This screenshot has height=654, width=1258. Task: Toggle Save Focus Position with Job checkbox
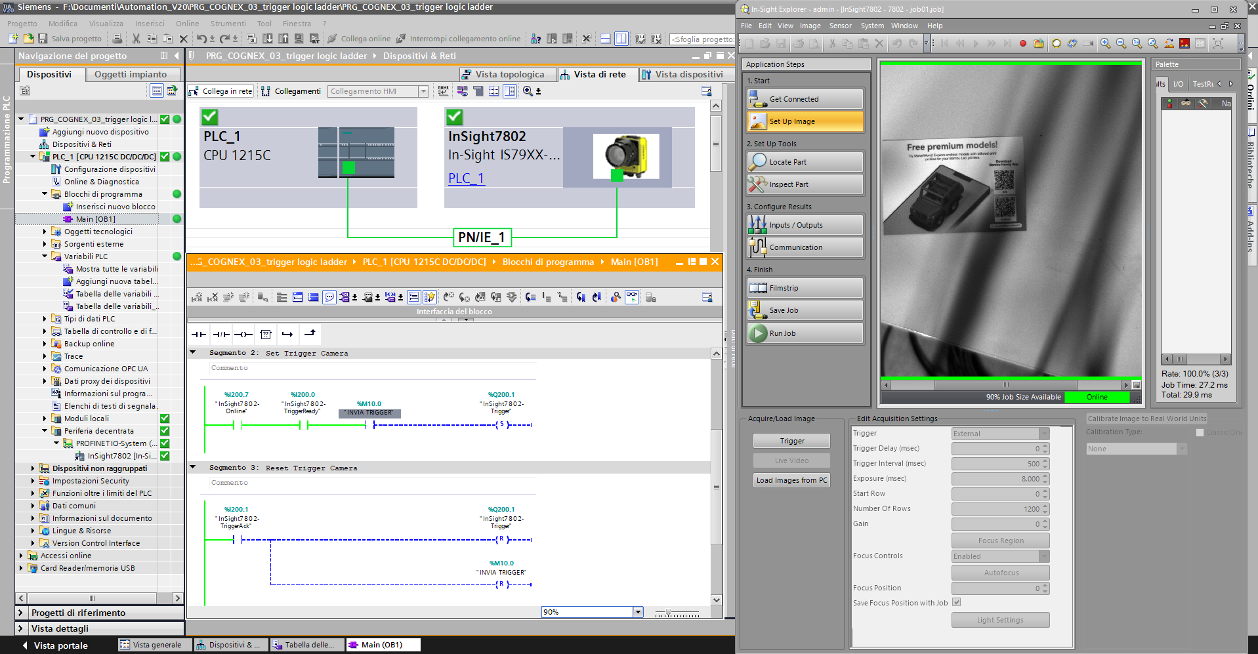click(956, 602)
